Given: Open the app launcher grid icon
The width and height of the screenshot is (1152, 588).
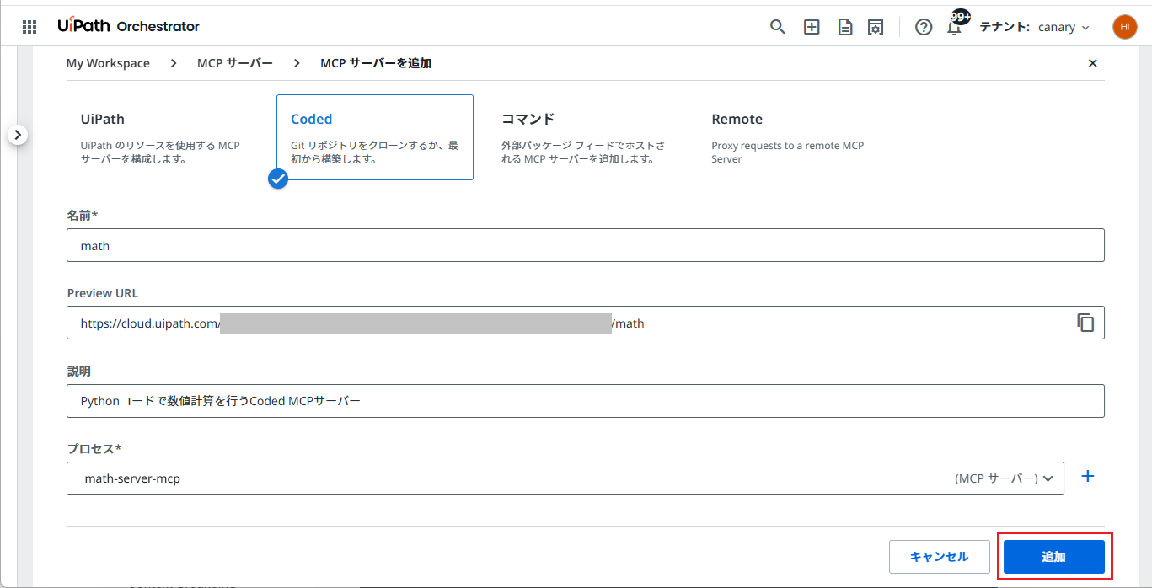Looking at the screenshot, I should click(29, 27).
